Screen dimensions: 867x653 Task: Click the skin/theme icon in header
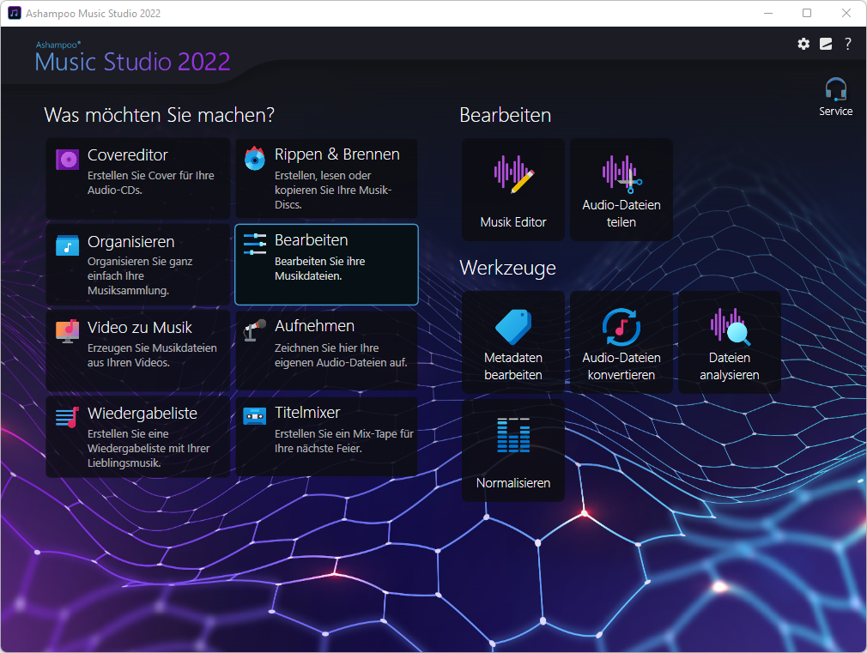point(826,44)
